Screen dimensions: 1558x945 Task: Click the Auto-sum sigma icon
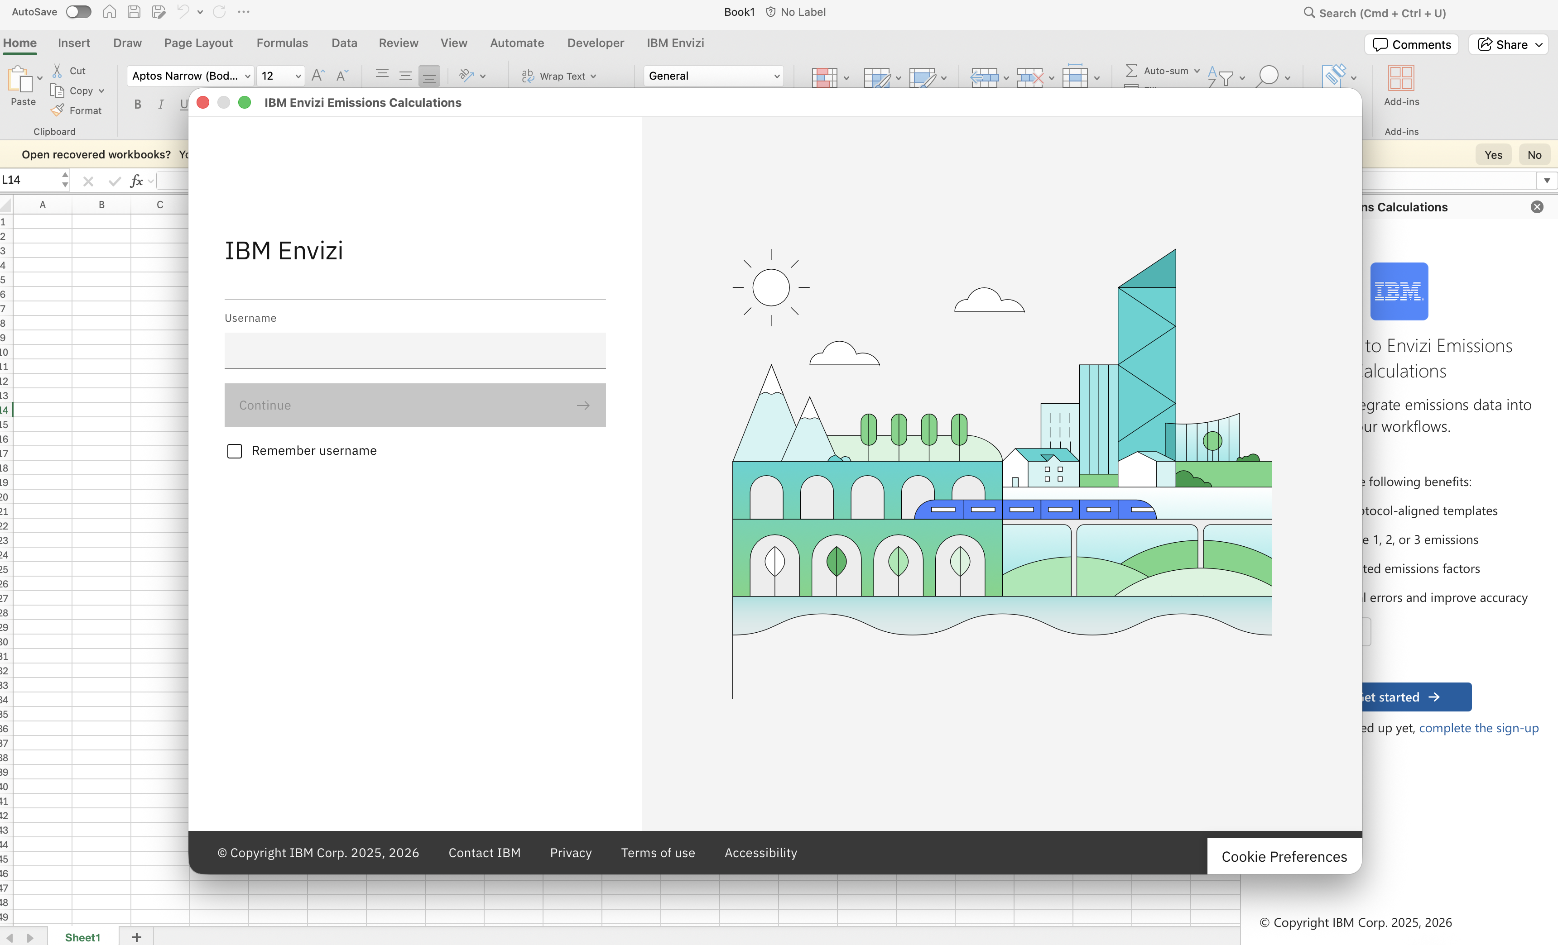(1131, 70)
